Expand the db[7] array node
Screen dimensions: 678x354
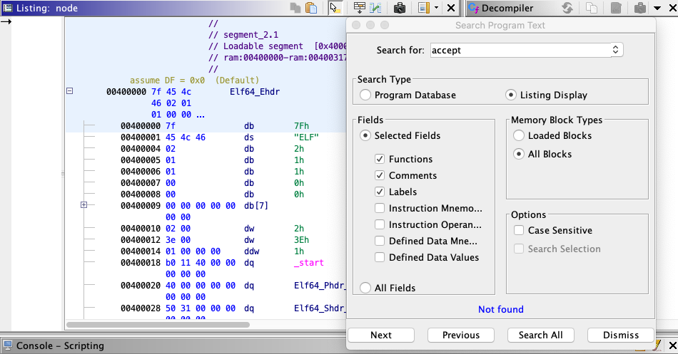pyautogui.click(x=84, y=205)
